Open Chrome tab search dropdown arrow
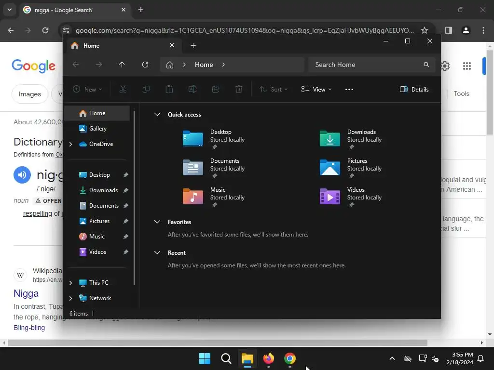Image resolution: width=494 pixels, height=370 pixels. [10, 10]
